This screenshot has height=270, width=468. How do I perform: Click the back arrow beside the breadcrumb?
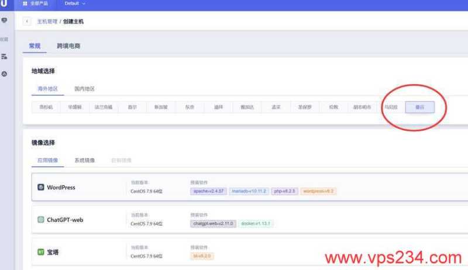(27, 22)
